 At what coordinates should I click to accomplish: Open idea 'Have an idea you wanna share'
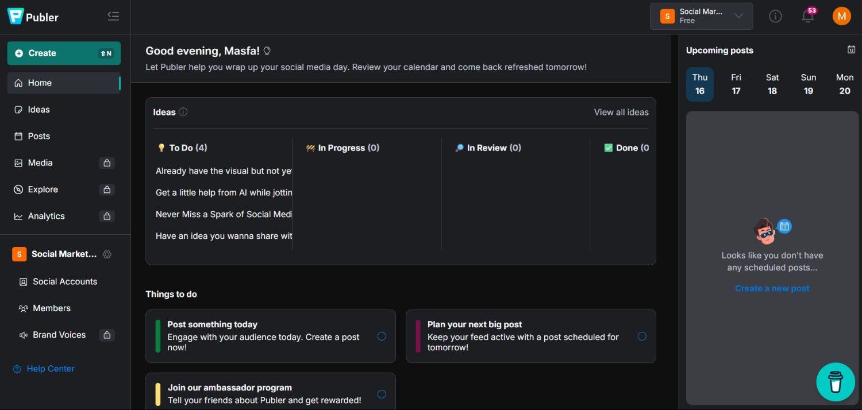pos(224,236)
